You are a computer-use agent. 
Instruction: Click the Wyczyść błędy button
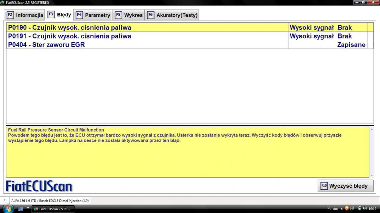(345, 186)
